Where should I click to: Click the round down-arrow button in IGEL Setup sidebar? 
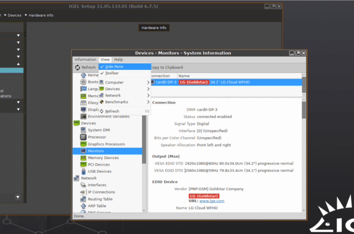pos(18,197)
